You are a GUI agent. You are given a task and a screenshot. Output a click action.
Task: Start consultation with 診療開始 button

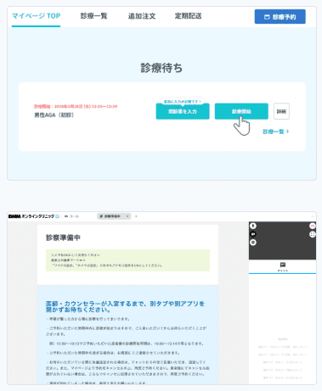[x=241, y=111]
